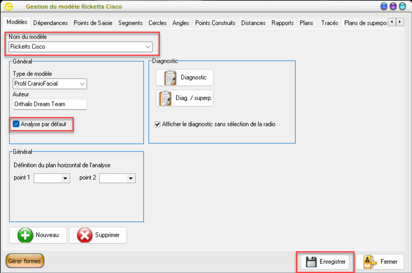Open the Angles tab
Viewport: 412px width, 273px height.
click(181, 23)
